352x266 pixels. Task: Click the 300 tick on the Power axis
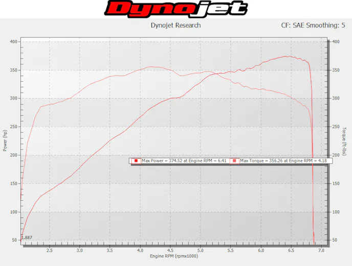13,99
